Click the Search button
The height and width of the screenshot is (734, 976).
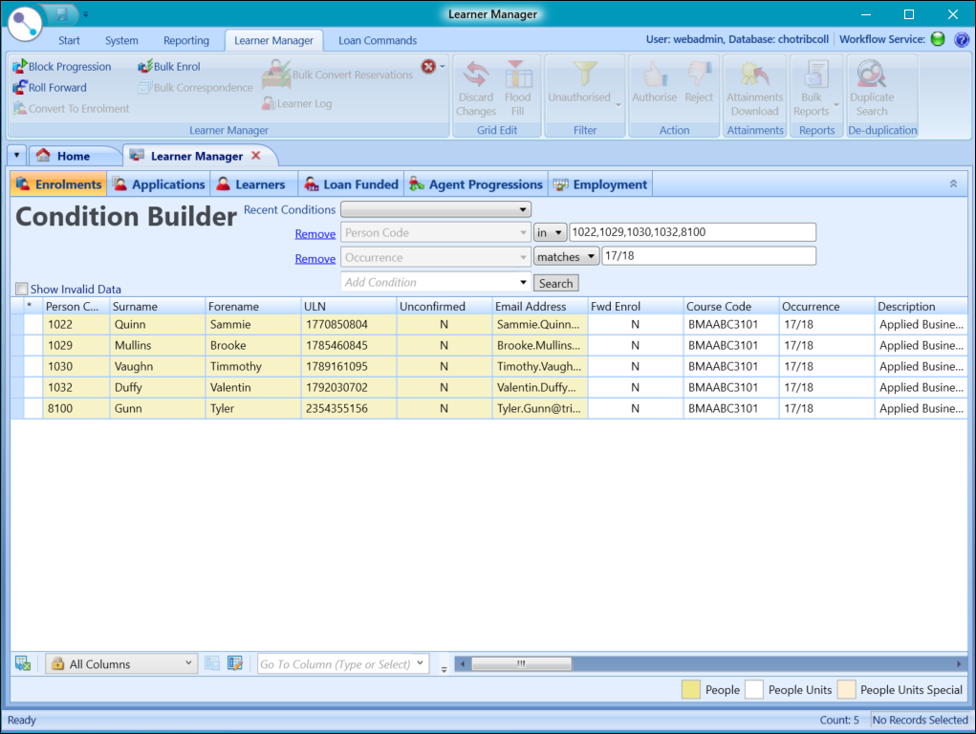point(555,283)
